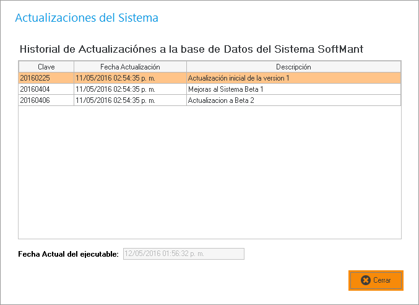Select "Actualizacion a Beta 2" description
The width and height of the screenshot is (419, 305).
221,100
